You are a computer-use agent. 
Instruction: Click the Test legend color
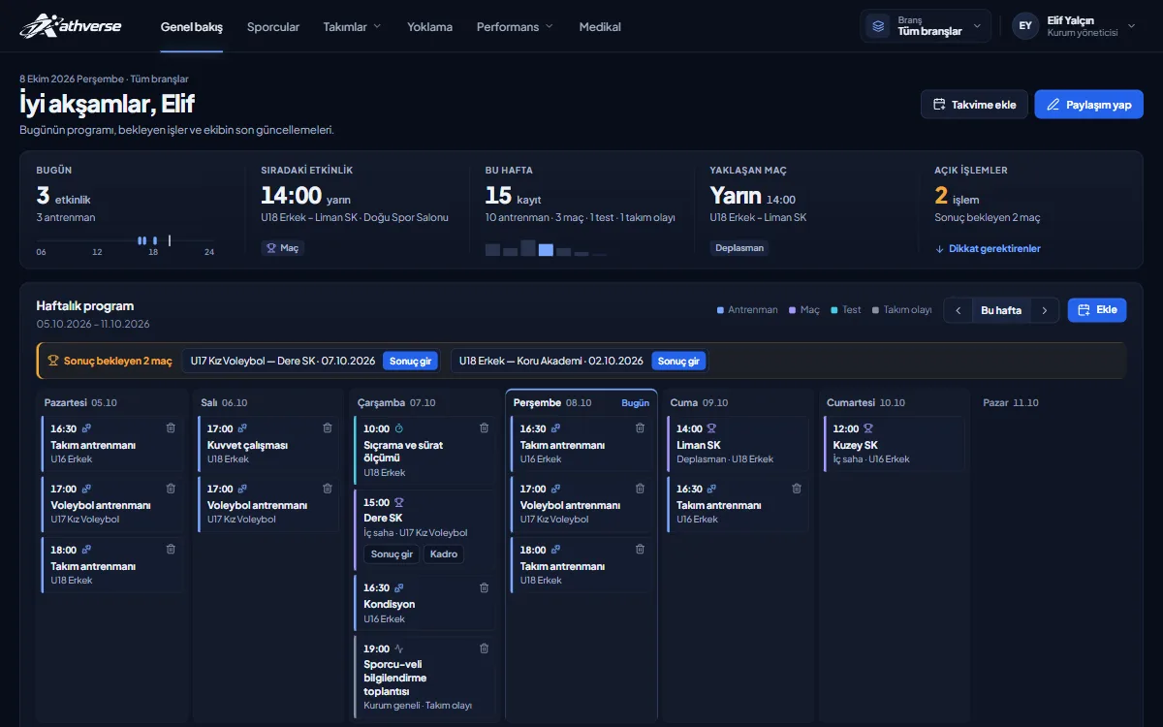834,310
